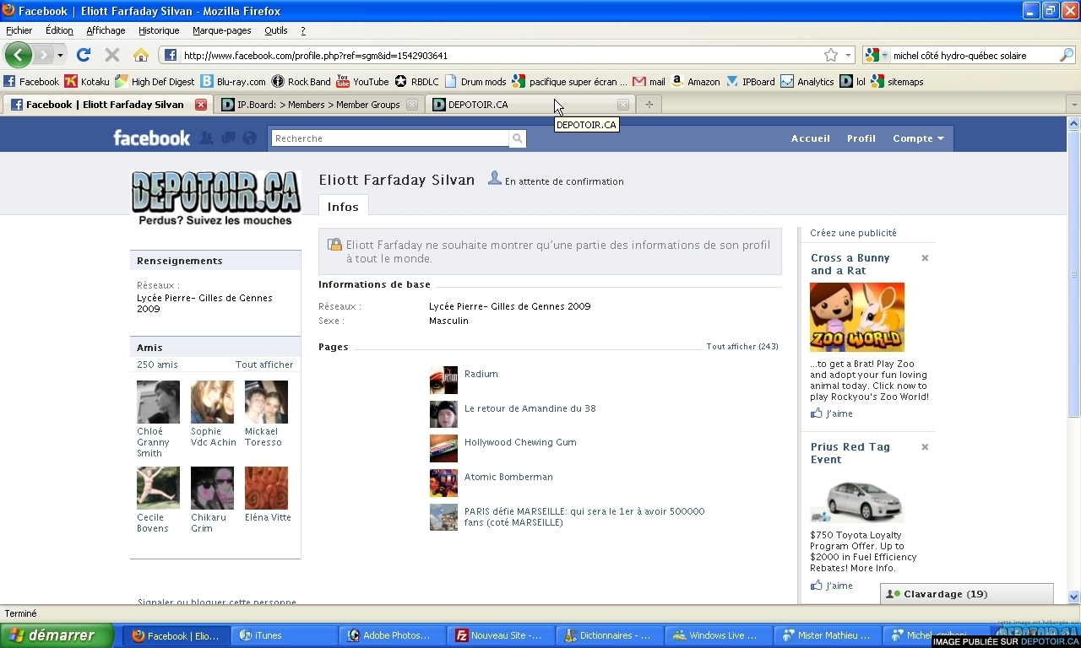Open the back/forward history dropdown arrow
Image resolution: width=1081 pixels, height=648 pixels.
point(60,56)
